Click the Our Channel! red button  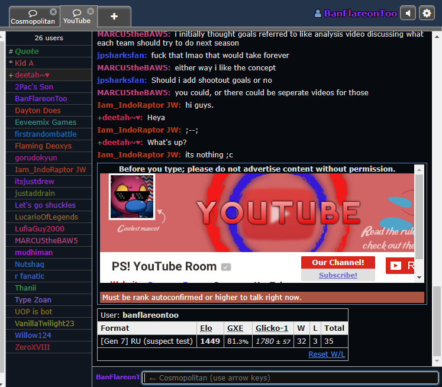tap(338, 262)
